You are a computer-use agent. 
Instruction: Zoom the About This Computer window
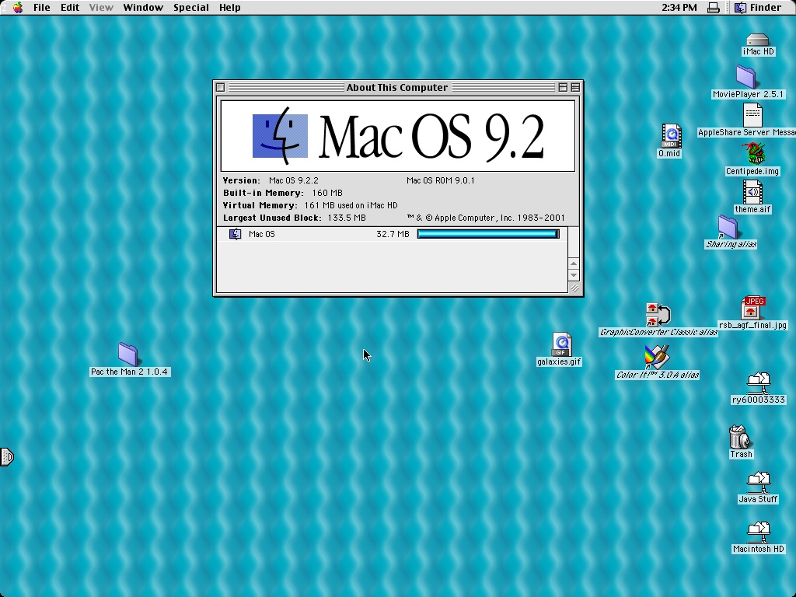point(563,87)
